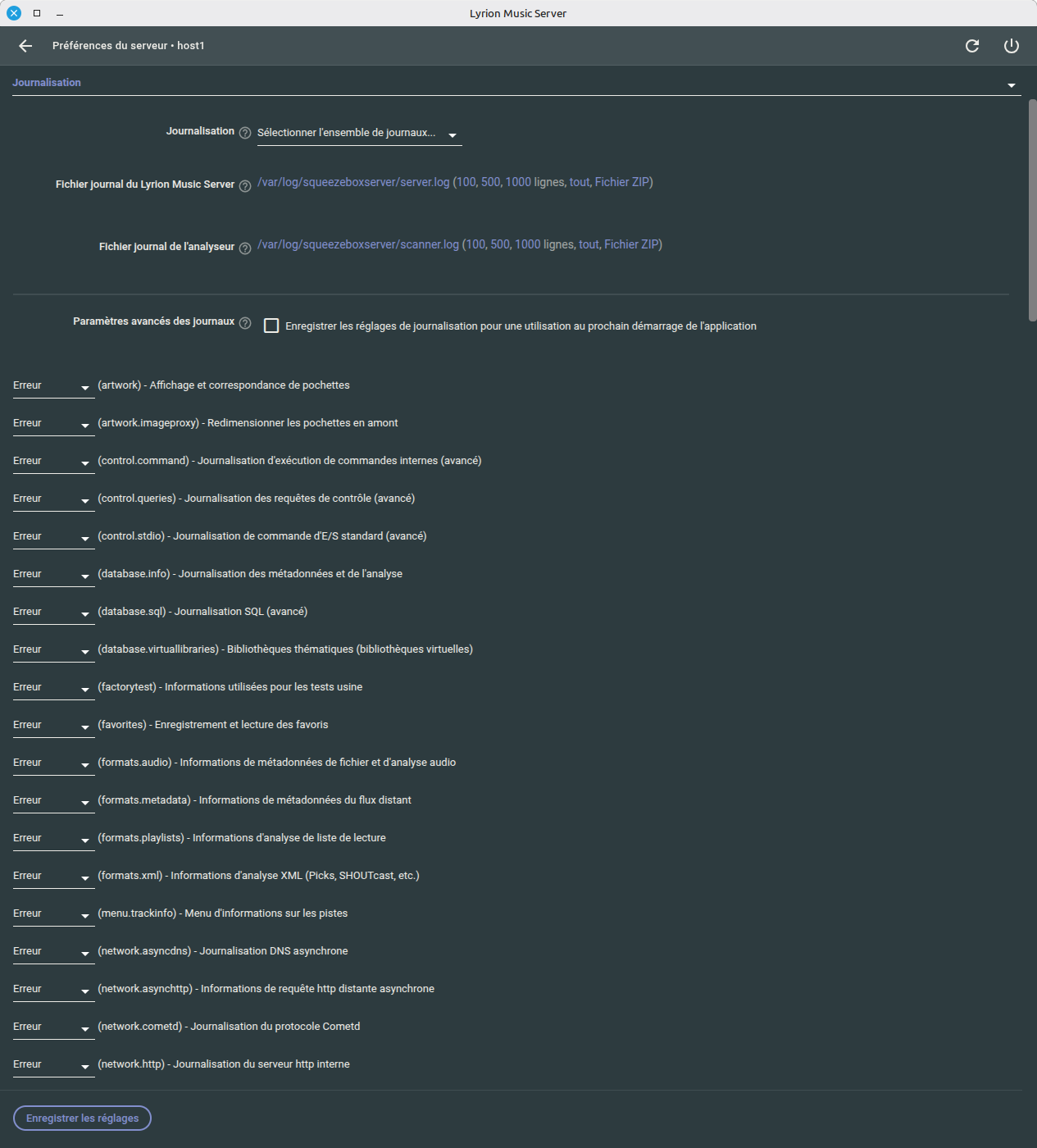The width and height of the screenshot is (1037, 1148).
Task: Click 'Préférences du serveur • host1' title
Action: pyautogui.click(x=129, y=46)
